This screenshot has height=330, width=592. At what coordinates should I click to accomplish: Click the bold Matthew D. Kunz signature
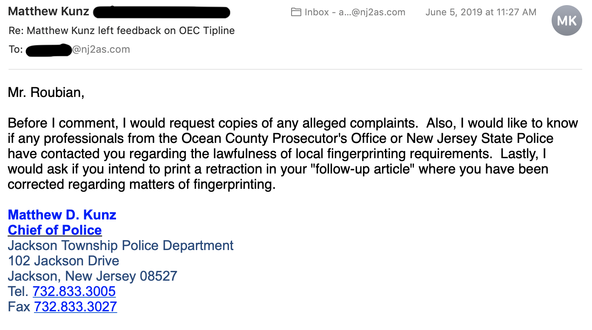[62, 215]
